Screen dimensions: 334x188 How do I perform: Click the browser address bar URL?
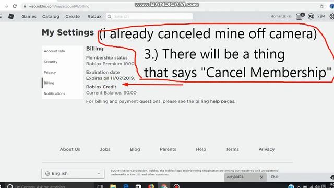tap(59, 6)
